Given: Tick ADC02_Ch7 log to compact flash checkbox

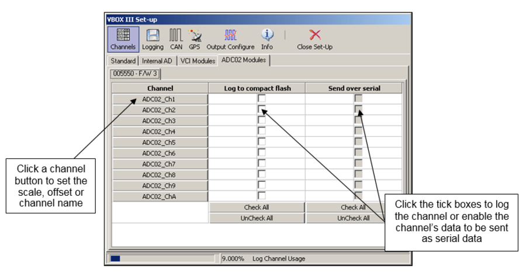Looking at the screenshot, I should click(x=262, y=163).
